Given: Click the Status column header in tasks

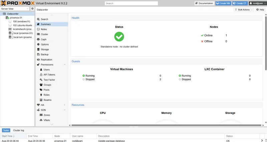Looking at the screenshot, I should pos(242,136).
